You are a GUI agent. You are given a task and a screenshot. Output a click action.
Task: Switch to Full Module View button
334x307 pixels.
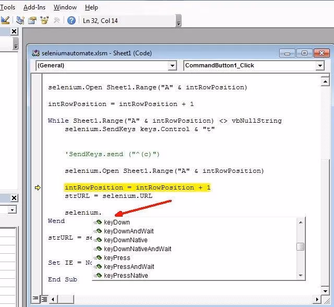tap(44, 299)
